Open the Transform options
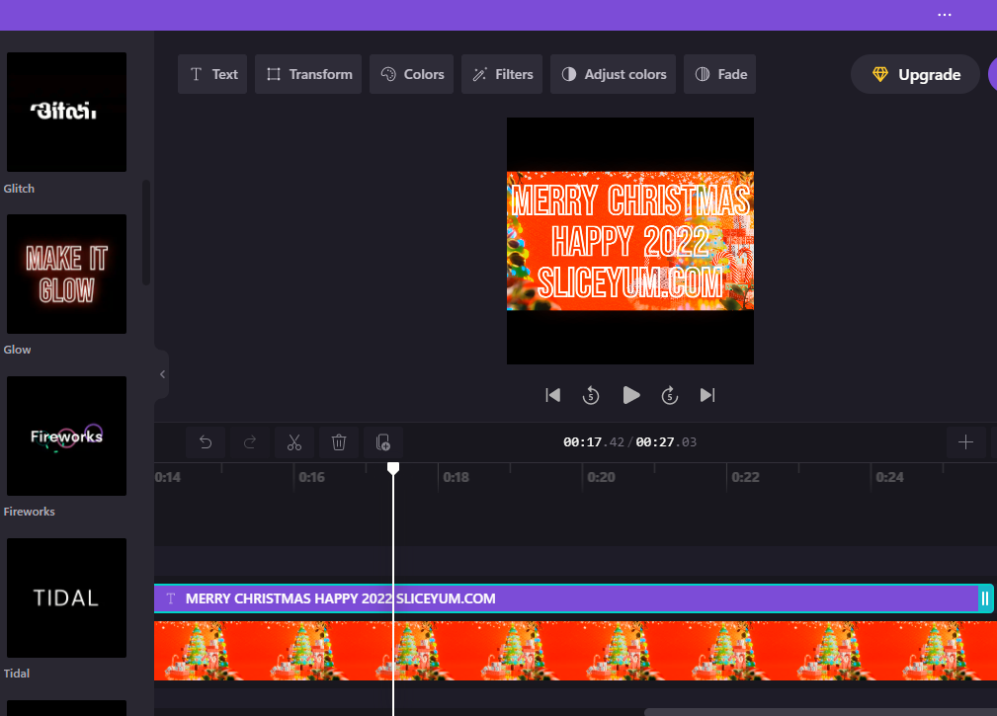Screen dimensions: 997x716 [307, 73]
